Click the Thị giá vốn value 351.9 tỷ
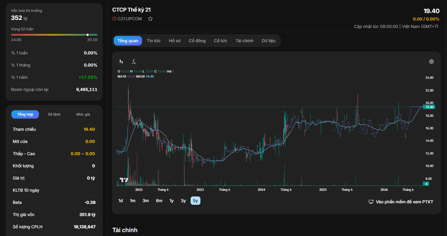The image size is (447, 236). point(87,215)
